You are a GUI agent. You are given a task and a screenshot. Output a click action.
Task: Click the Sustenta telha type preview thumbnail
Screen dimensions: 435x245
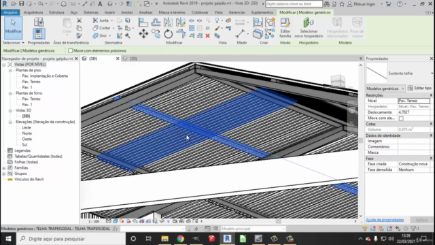coord(377,73)
